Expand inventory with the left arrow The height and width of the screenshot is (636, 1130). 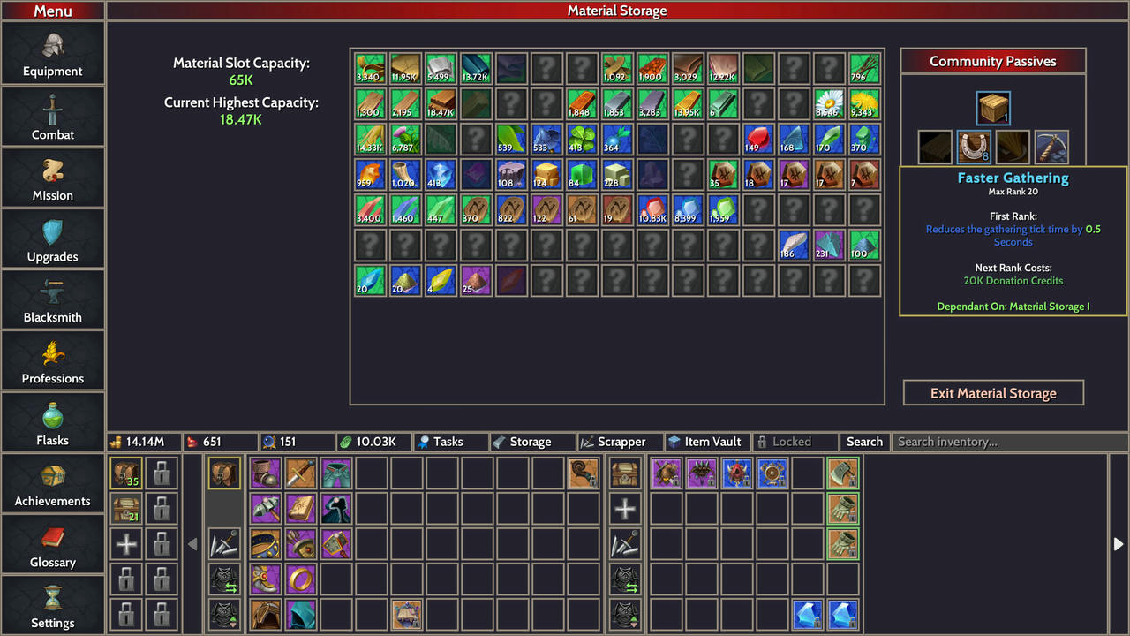click(x=192, y=544)
